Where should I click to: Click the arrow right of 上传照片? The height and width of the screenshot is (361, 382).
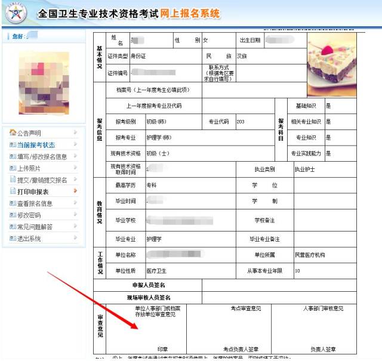pyautogui.click(x=75, y=167)
